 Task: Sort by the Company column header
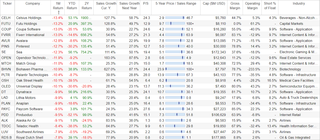click(x=33, y=3)
